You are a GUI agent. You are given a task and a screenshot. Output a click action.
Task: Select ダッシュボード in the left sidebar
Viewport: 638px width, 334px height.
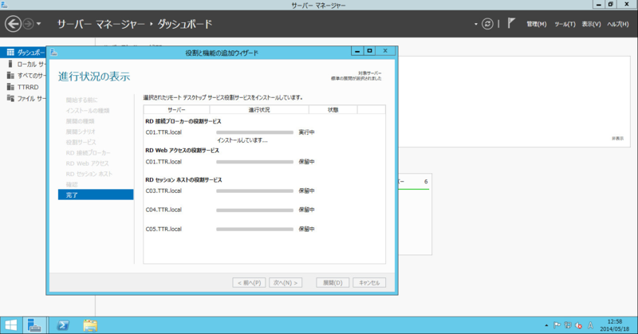coord(23,53)
